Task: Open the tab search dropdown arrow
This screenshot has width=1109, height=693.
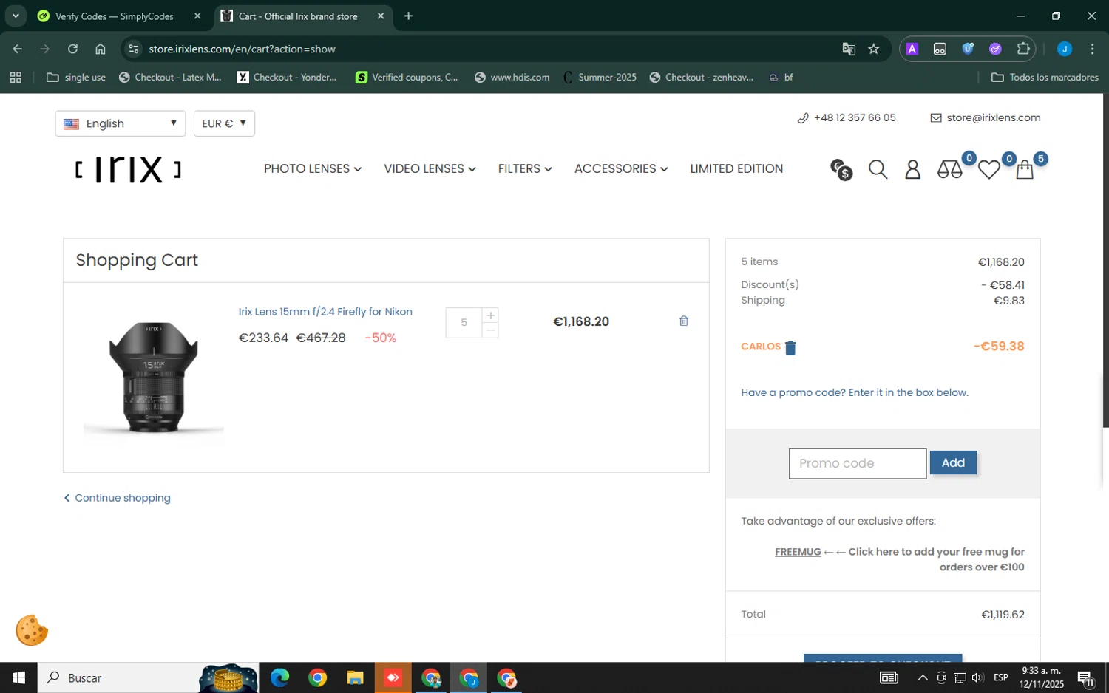Action: point(16,16)
